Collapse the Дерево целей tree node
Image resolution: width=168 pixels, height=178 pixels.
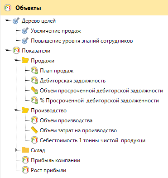[7, 20]
